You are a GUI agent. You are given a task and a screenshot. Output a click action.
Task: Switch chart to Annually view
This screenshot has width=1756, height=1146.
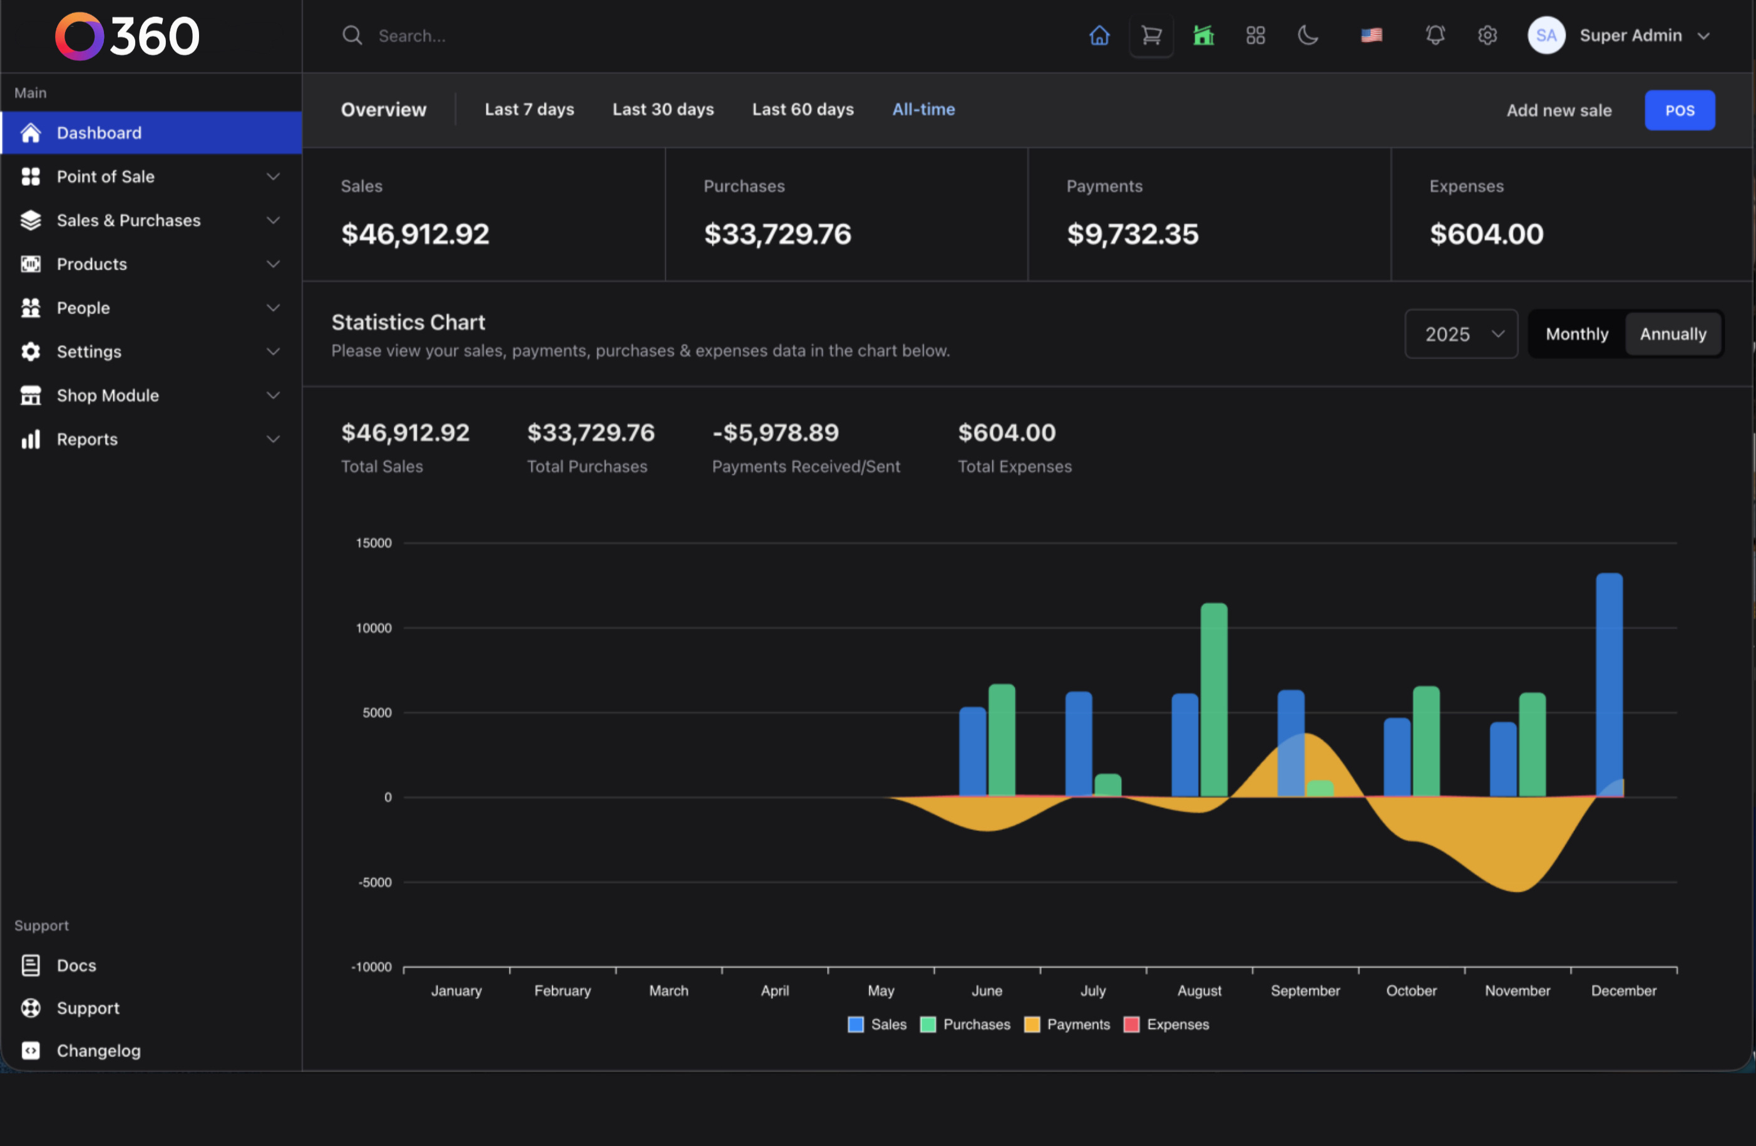coord(1673,334)
